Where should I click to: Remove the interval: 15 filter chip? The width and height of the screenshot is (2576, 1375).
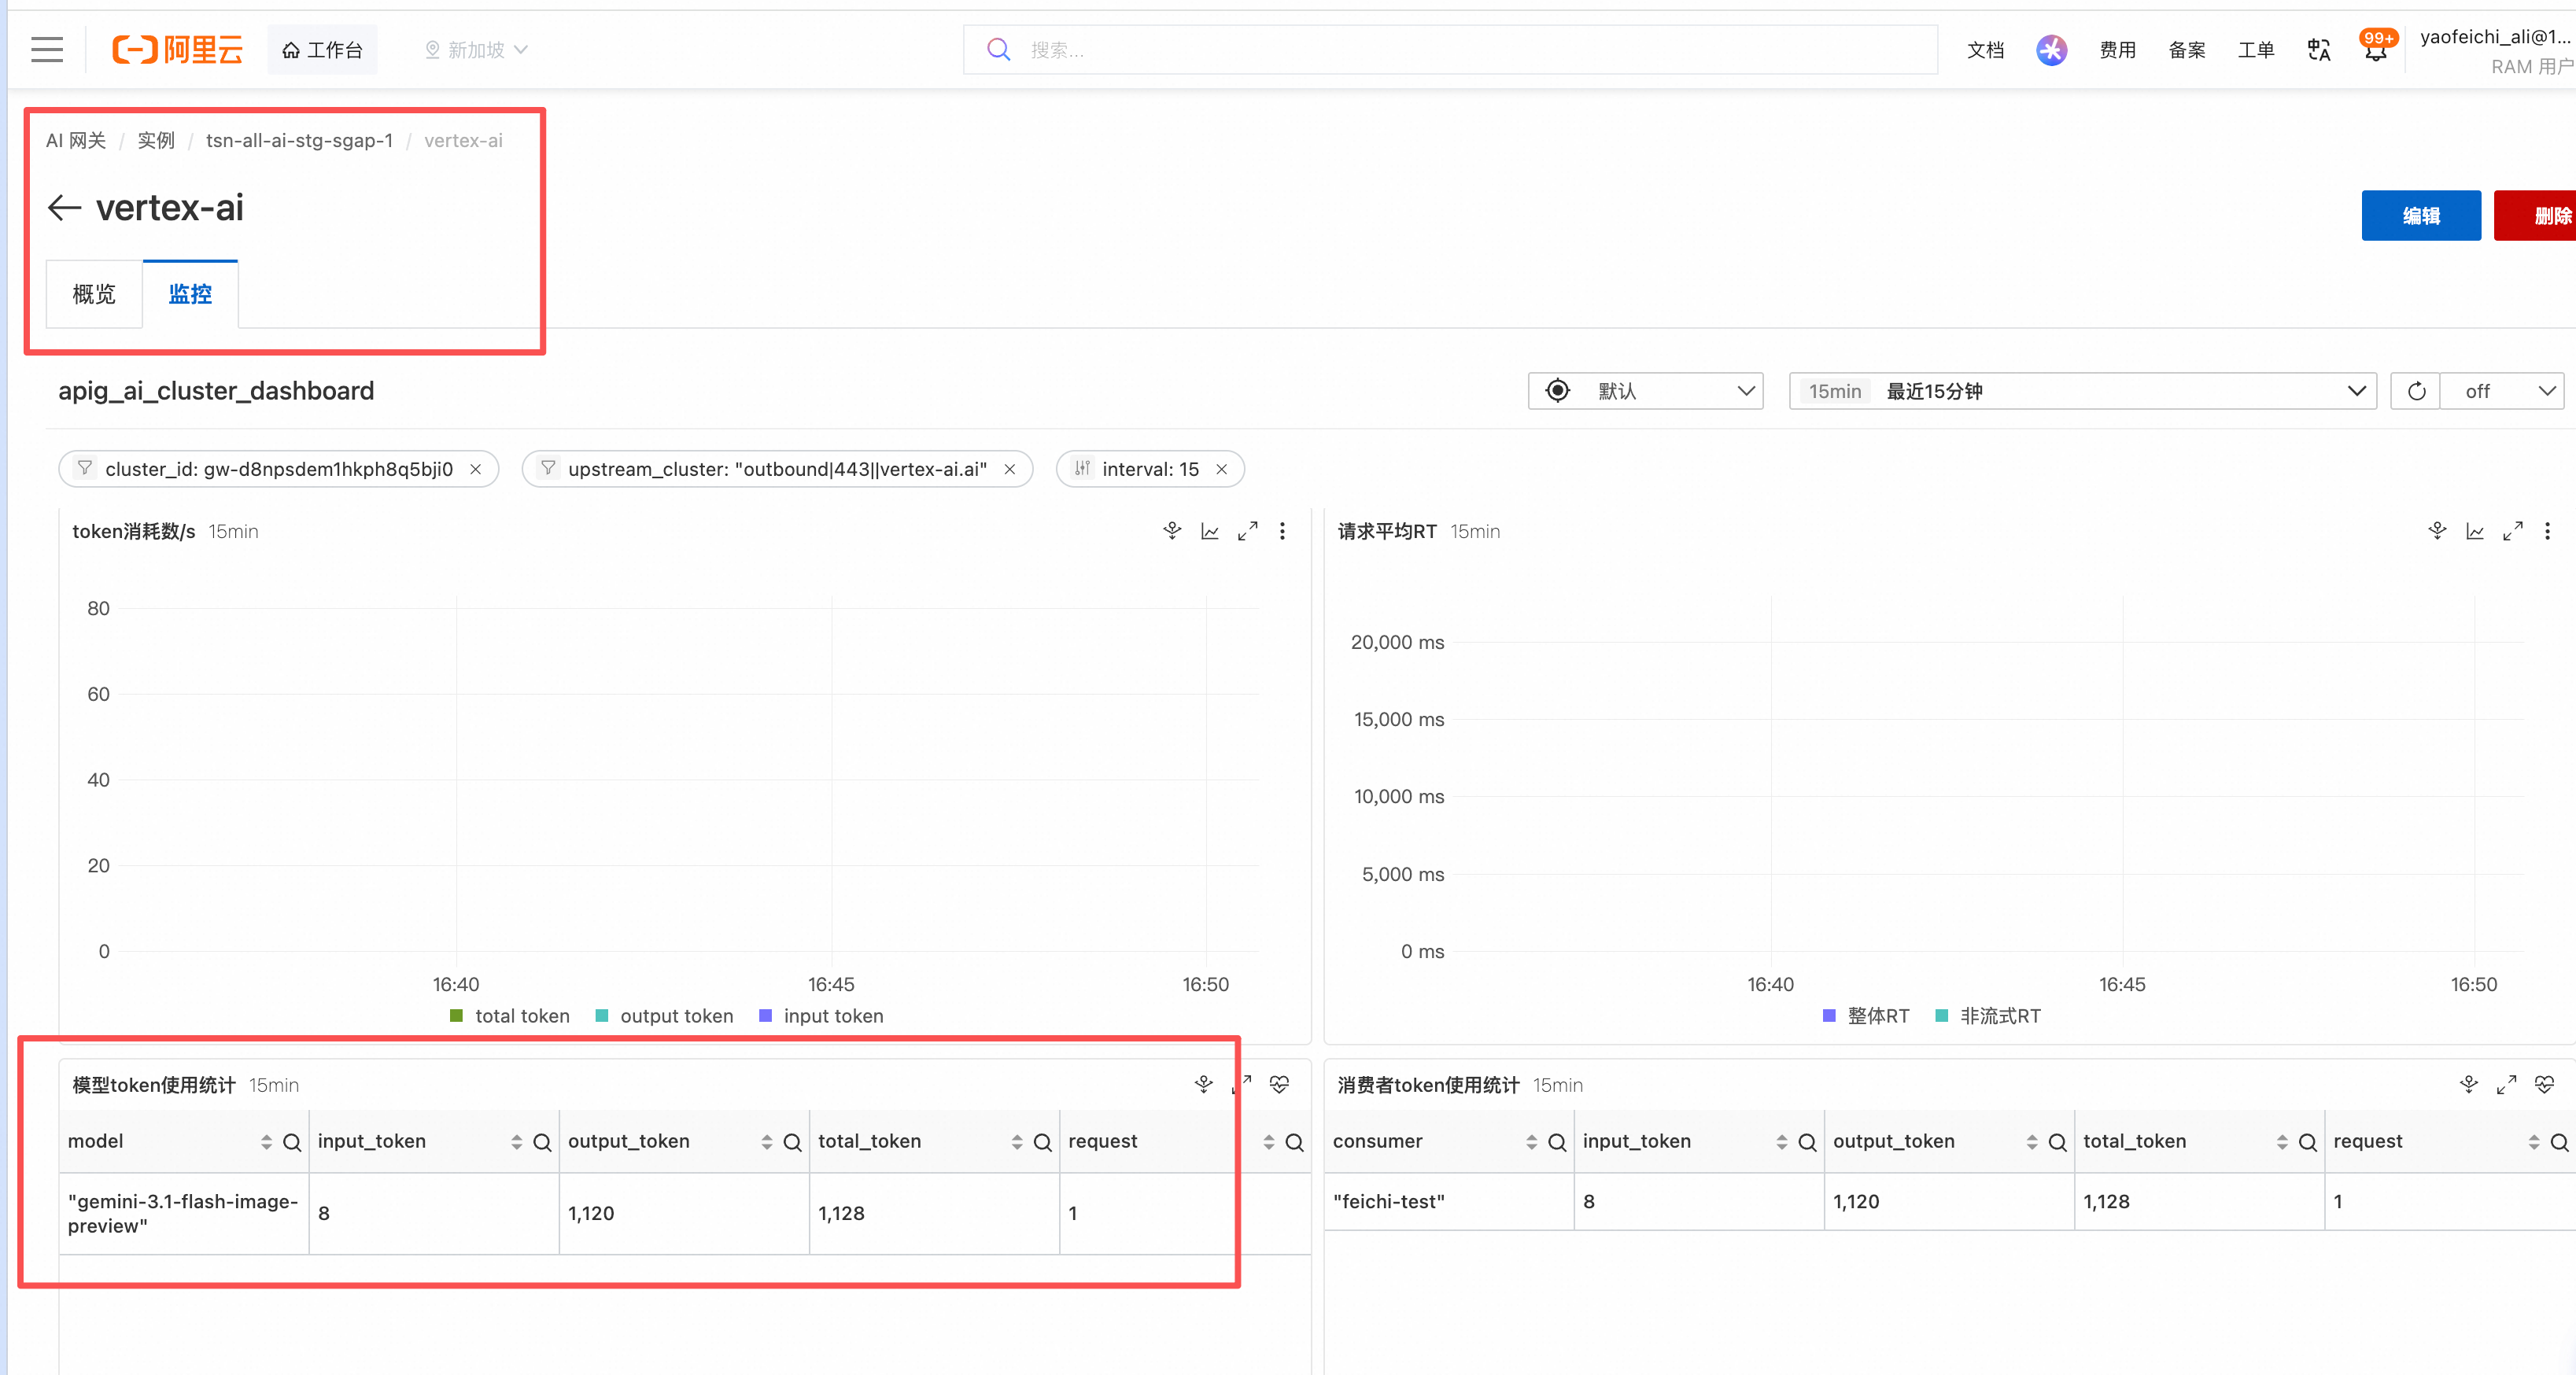(x=1221, y=469)
